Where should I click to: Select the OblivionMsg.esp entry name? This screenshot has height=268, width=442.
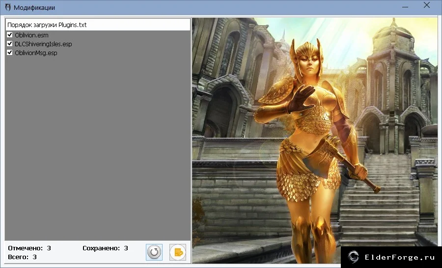point(36,53)
